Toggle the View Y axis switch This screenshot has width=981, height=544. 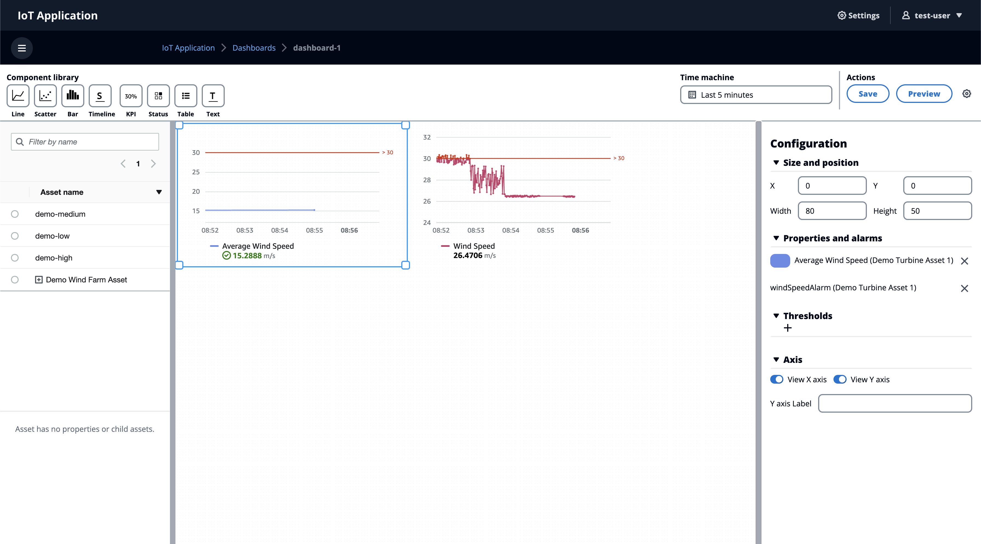pyautogui.click(x=840, y=380)
